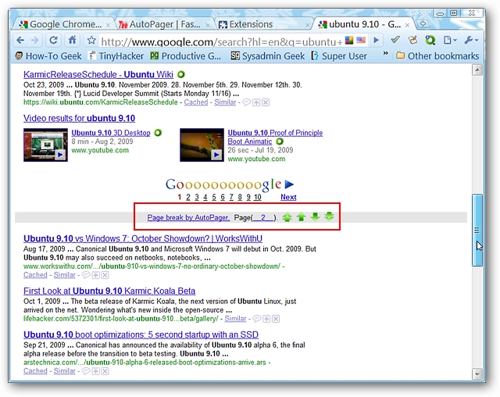The width and height of the screenshot is (500, 397).
Task: Remove the lifehacker result with its X icon
Action: [x=276, y=319]
